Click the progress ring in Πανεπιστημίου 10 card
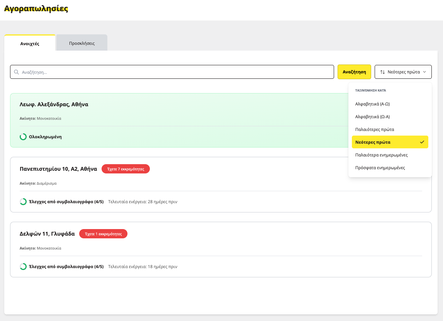Image resolution: width=443 pixels, height=321 pixels. pyautogui.click(x=23, y=202)
